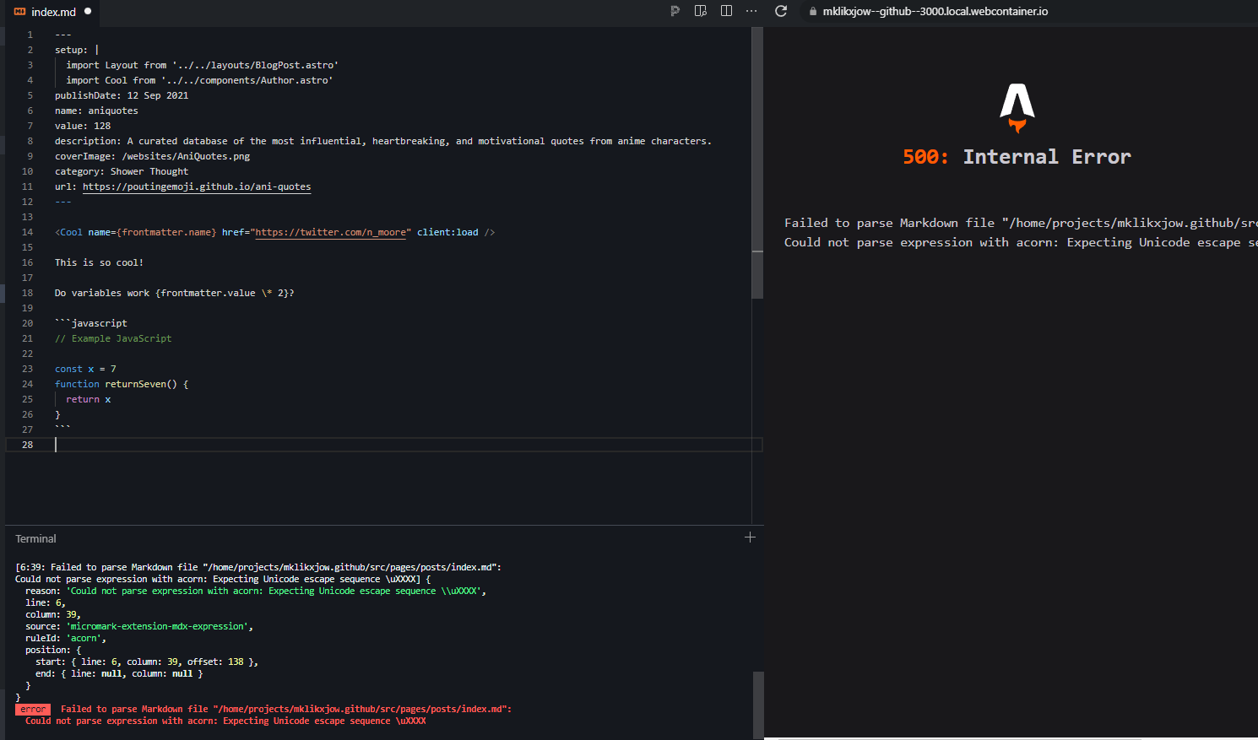Screen dimensions: 1258x740
Task: Click the Astro logo on the error page
Action: point(1017,105)
